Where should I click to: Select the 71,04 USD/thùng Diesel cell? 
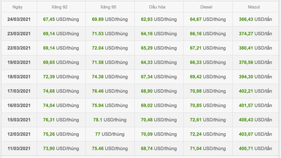point(208,148)
